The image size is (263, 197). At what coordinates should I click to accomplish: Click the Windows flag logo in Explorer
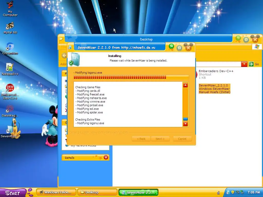pyautogui.click(x=257, y=47)
